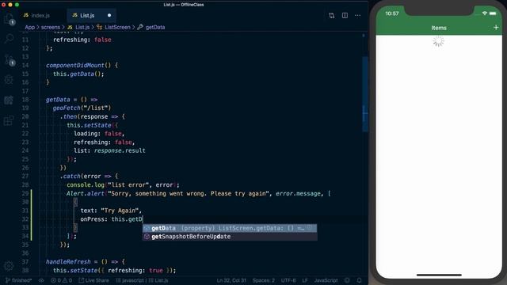Click javascript | List.js status item
Viewport: 507px width, 285px height.
click(x=142, y=280)
